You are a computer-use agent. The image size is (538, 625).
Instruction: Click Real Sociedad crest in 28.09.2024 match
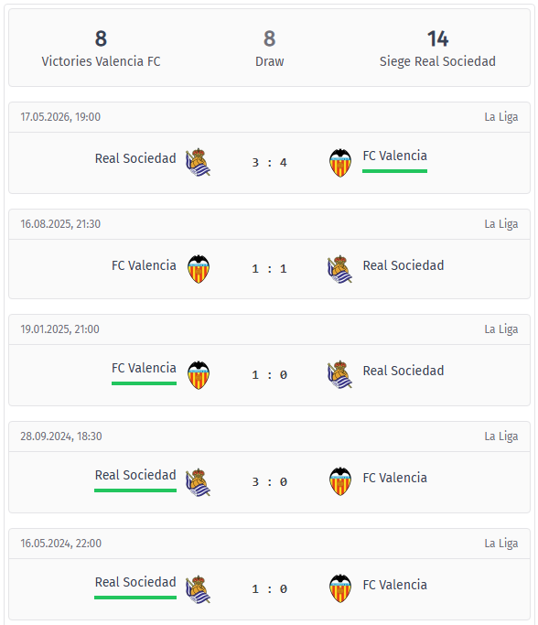click(x=198, y=482)
